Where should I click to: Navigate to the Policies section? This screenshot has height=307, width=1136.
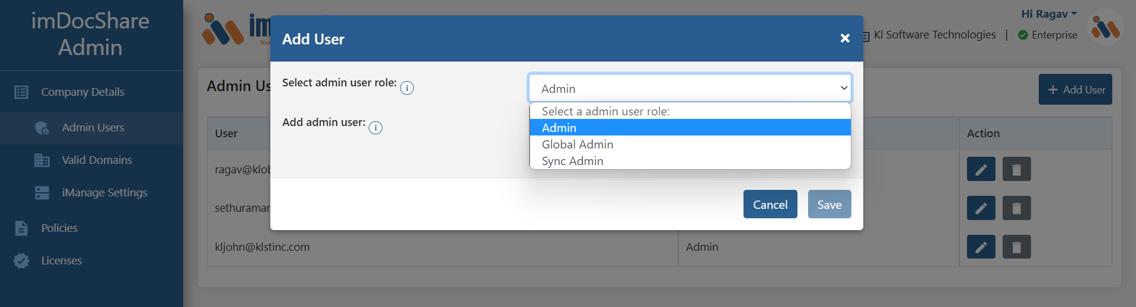tap(59, 228)
